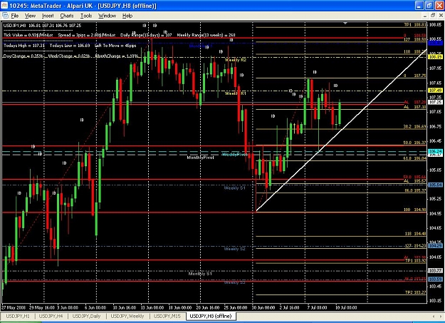Open the Tools menu
Viewport: 445px width, 323px height.
click(86, 16)
